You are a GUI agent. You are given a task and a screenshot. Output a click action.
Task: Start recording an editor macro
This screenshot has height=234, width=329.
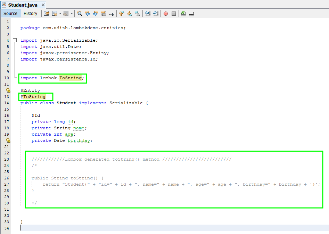point(165,13)
